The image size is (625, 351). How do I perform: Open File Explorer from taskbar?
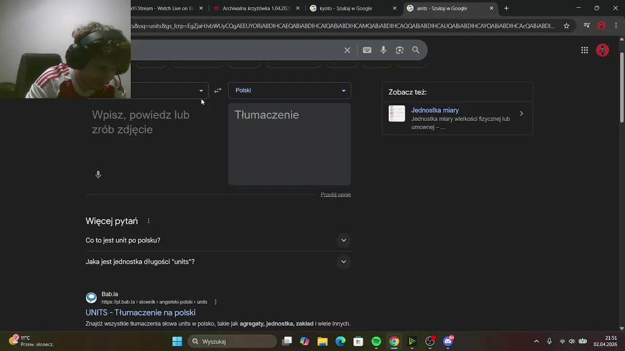click(x=322, y=341)
